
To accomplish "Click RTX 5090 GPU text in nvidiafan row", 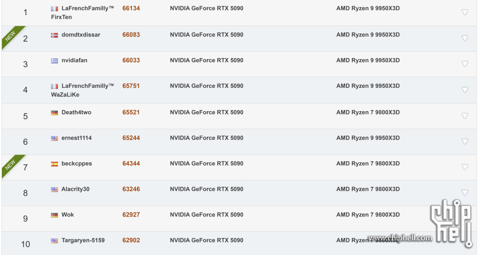I will (206, 60).
